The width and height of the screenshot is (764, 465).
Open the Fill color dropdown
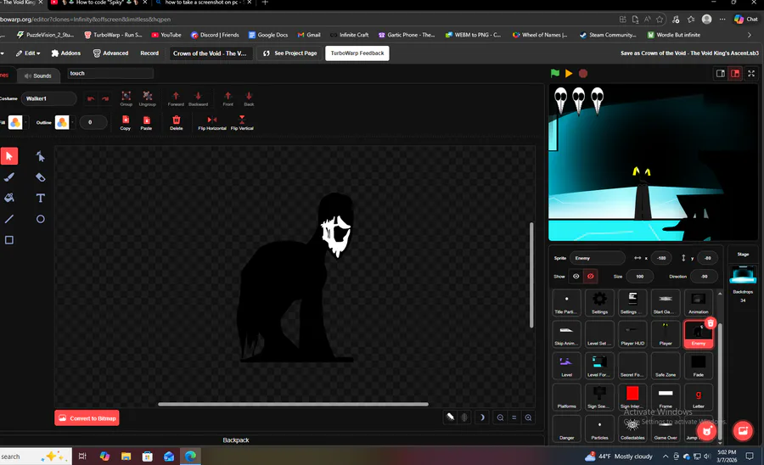[25, 122]
